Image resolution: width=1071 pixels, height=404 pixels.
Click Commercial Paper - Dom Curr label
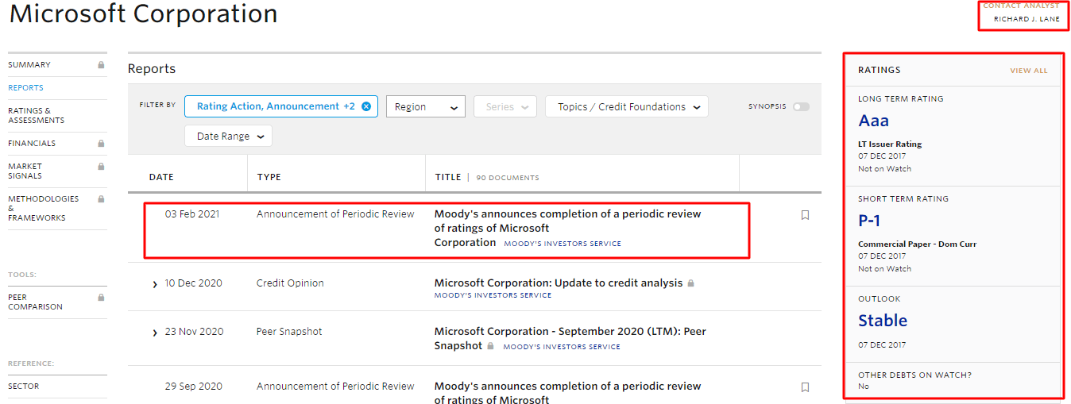click(918, 244)
